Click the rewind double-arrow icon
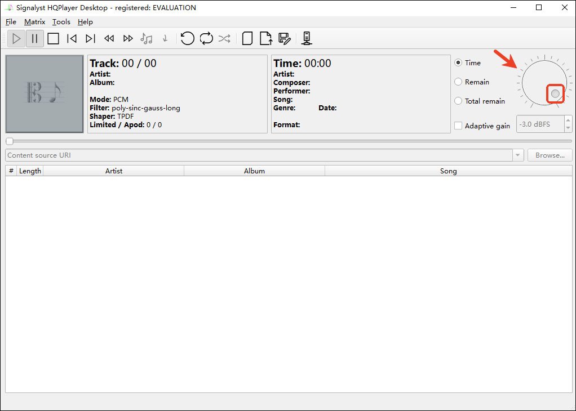Viewport: 576px width, 411px height. pyautogui.click(x=109, y=38)
